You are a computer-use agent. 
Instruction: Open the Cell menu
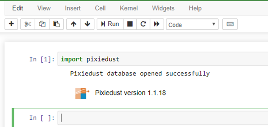tap(100, 8)
